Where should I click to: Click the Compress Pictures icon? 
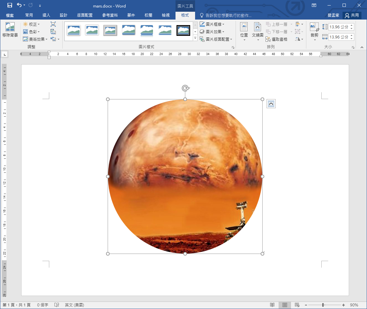coord(53,24)
